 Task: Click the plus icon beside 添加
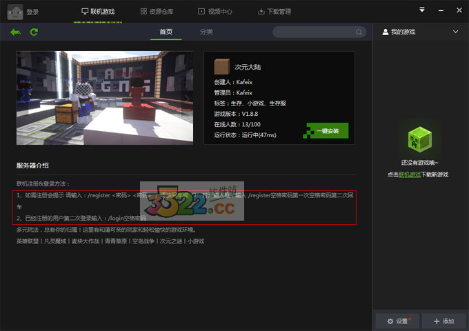tap(437, 321)
